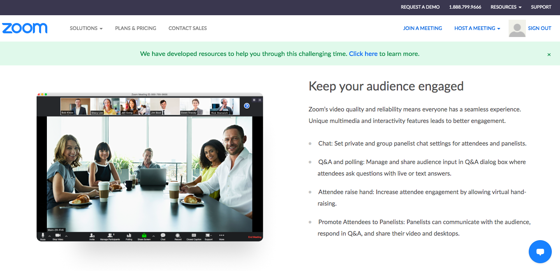Expand the Host a Meeting dropdown

point(477,28)
